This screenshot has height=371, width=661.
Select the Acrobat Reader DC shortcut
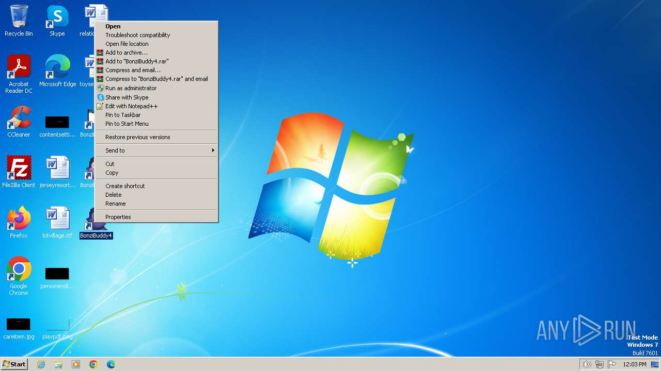pyautogui.click(x=19, y=74)
